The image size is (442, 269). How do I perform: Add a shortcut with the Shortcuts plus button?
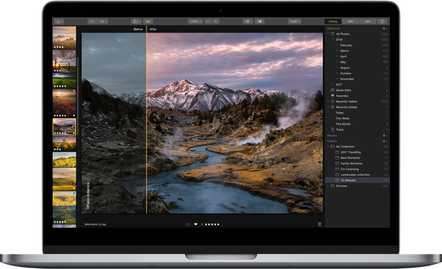(x=384, y=28)
